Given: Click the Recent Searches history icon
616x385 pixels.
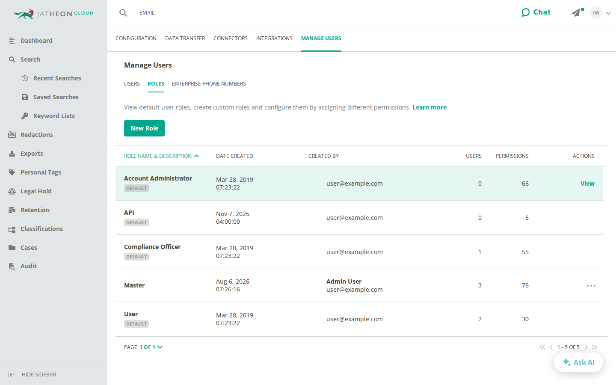Looking at the screenshot, I should coord(25,78).
